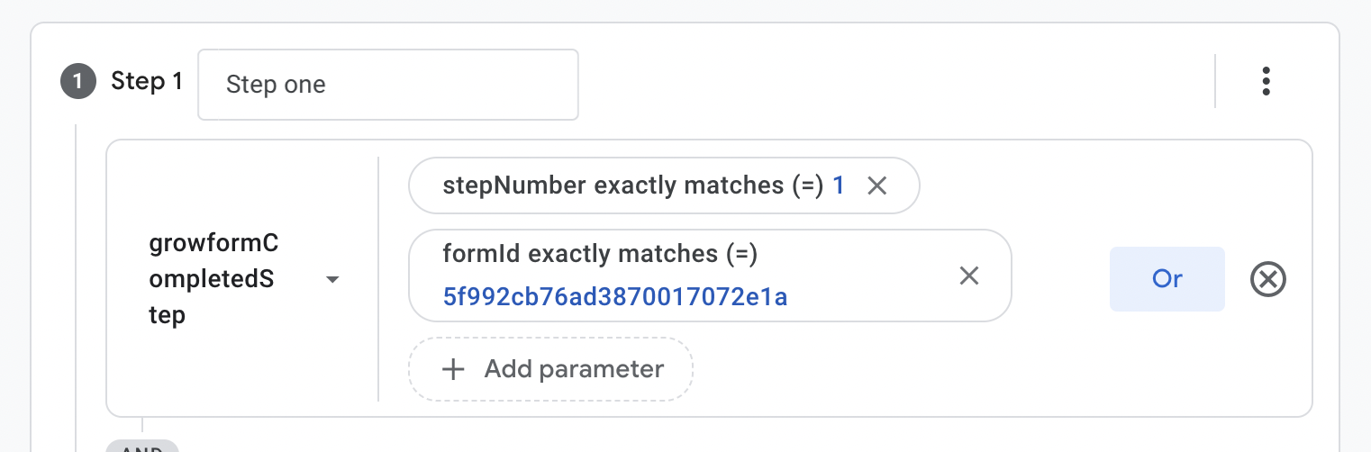
Task: Click the formId exactly matches label
Action: (x=600, y=254)
